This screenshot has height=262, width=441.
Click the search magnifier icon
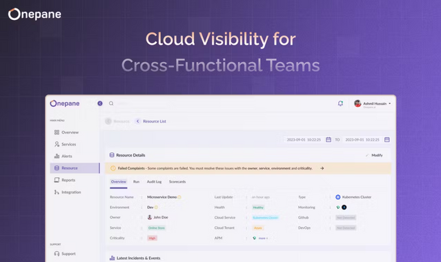coord(111,103)
